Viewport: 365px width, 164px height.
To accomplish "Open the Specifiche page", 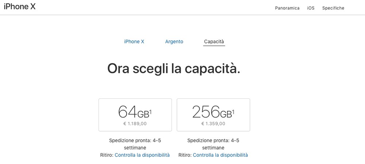I will (x=333, y=8).
